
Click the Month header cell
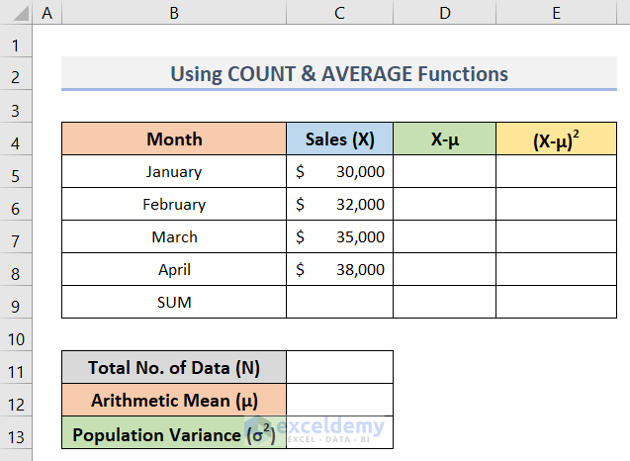tap(174, 139)
